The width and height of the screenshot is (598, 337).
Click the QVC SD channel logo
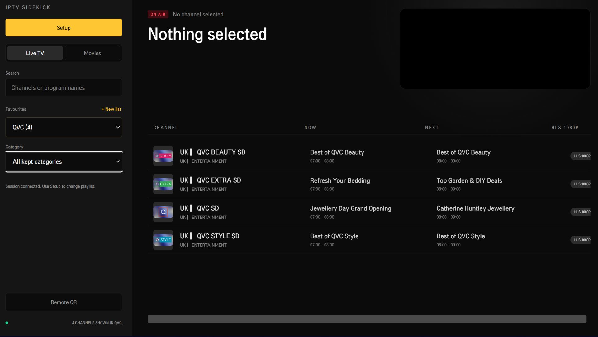point(163,212)
